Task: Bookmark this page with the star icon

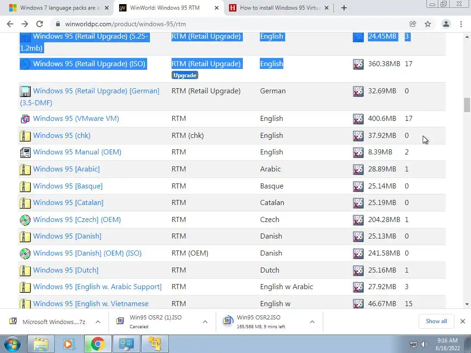Action: pyautogui.click(x=428, y=24)
